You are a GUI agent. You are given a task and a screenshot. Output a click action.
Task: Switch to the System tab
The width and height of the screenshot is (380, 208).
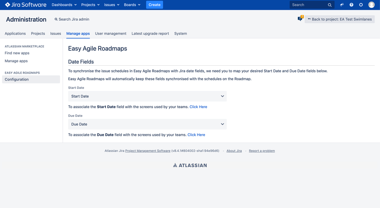click(181, 34)
